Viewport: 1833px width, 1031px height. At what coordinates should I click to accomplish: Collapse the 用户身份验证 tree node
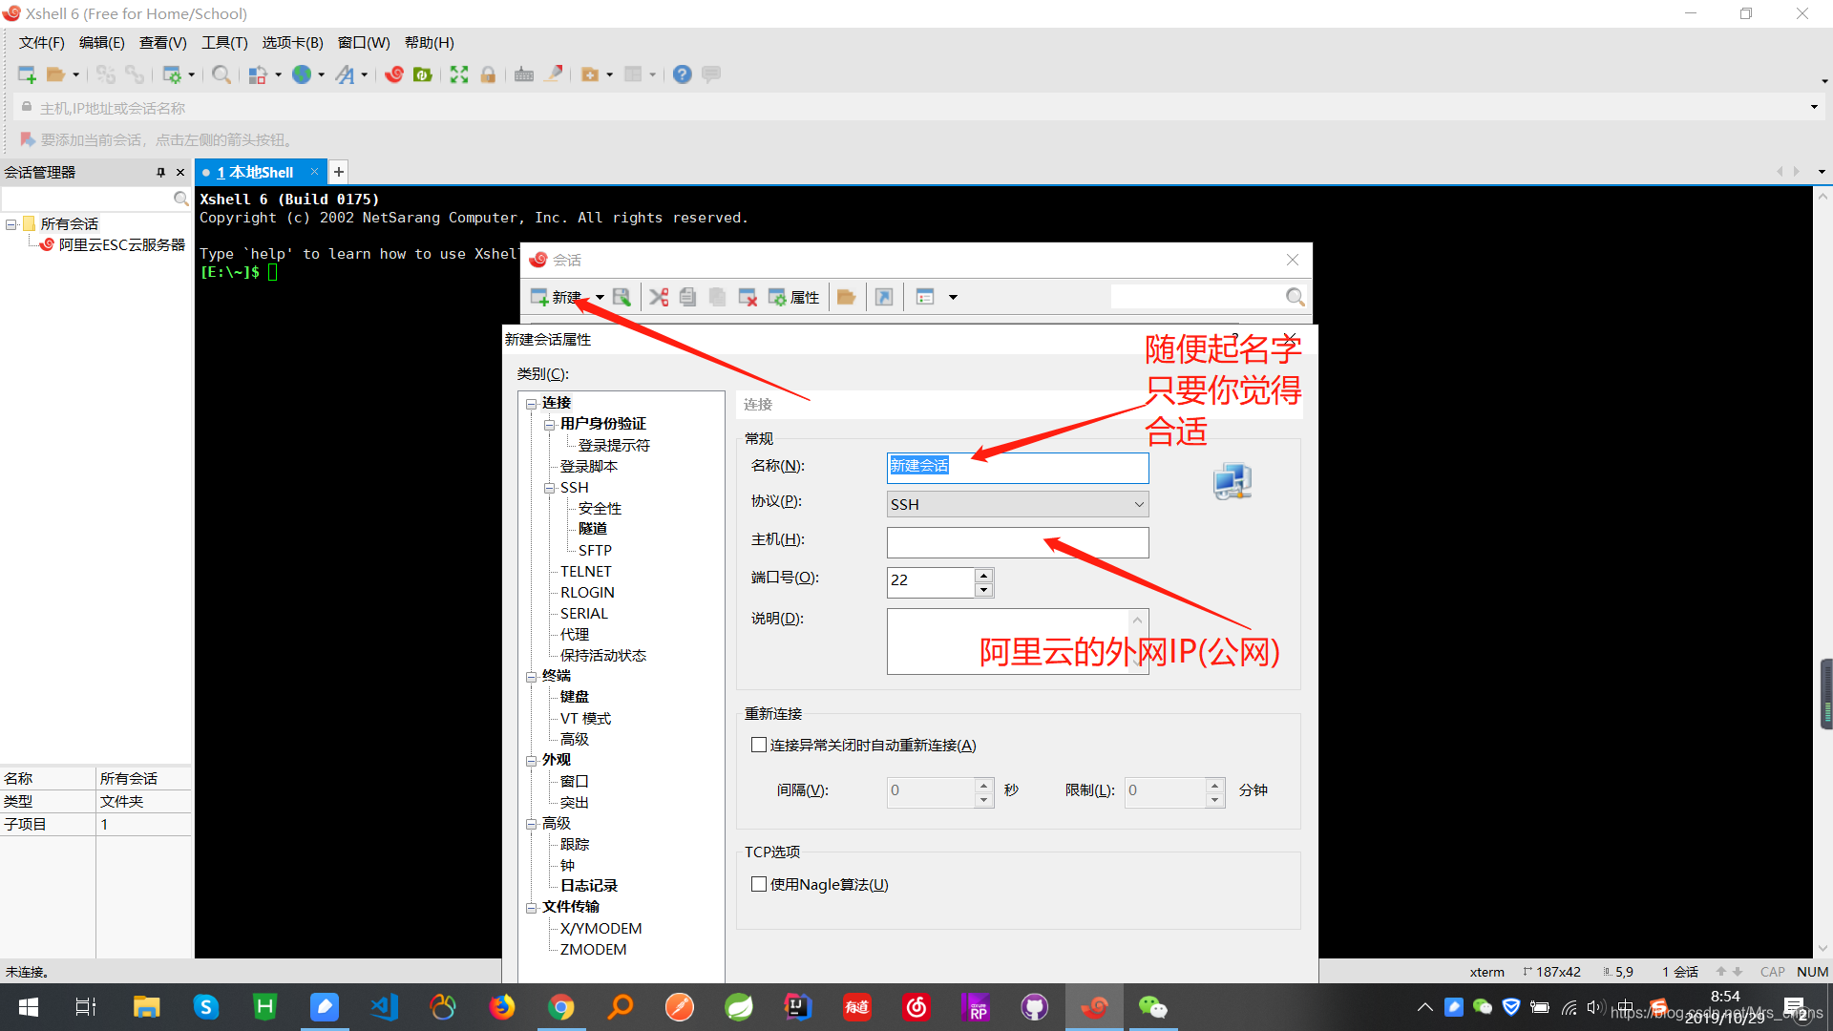[550, 425]
